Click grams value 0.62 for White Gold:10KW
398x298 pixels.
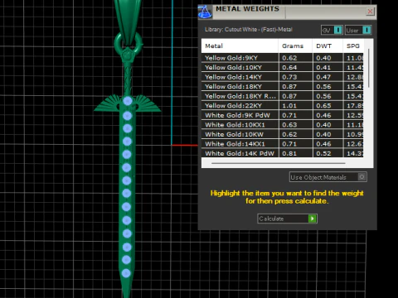point(289,134)
